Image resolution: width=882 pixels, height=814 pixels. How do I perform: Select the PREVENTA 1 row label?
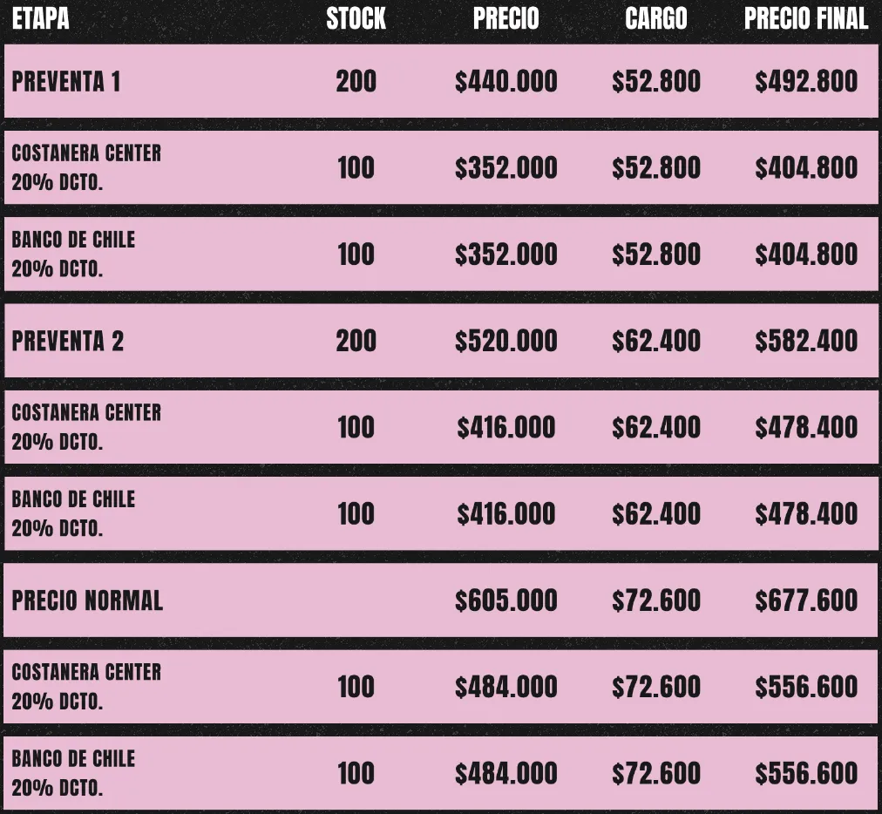point(66,82)
